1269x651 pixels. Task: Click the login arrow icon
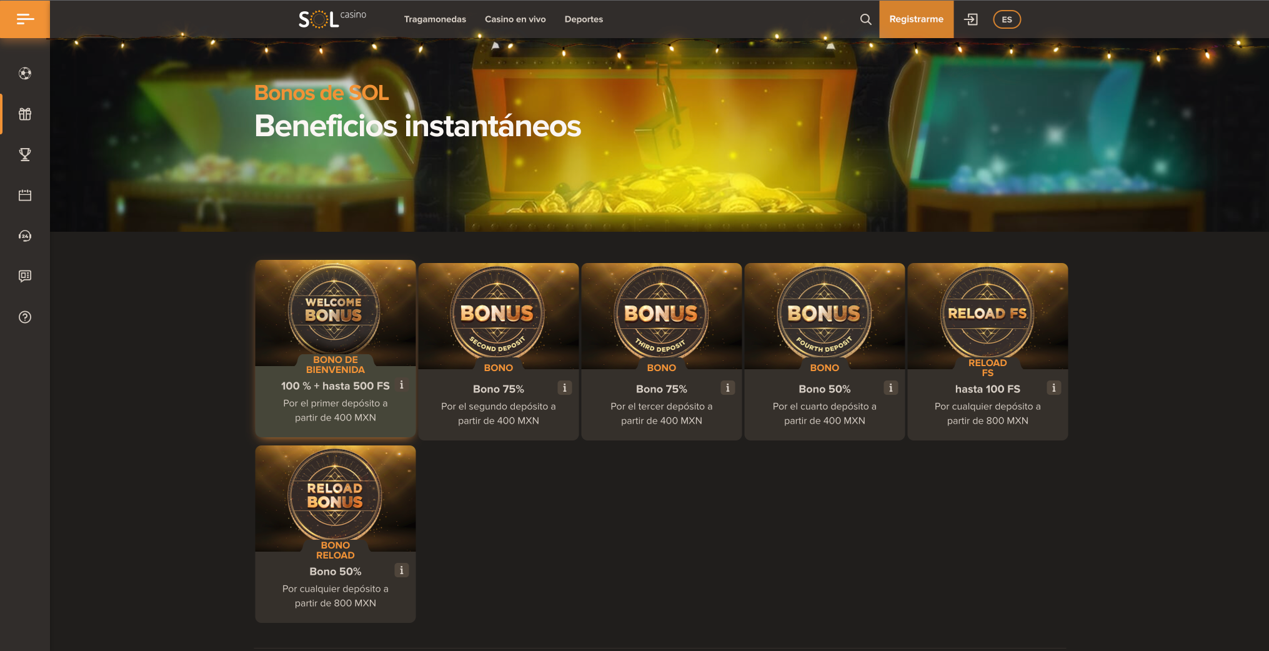(971, 19)
